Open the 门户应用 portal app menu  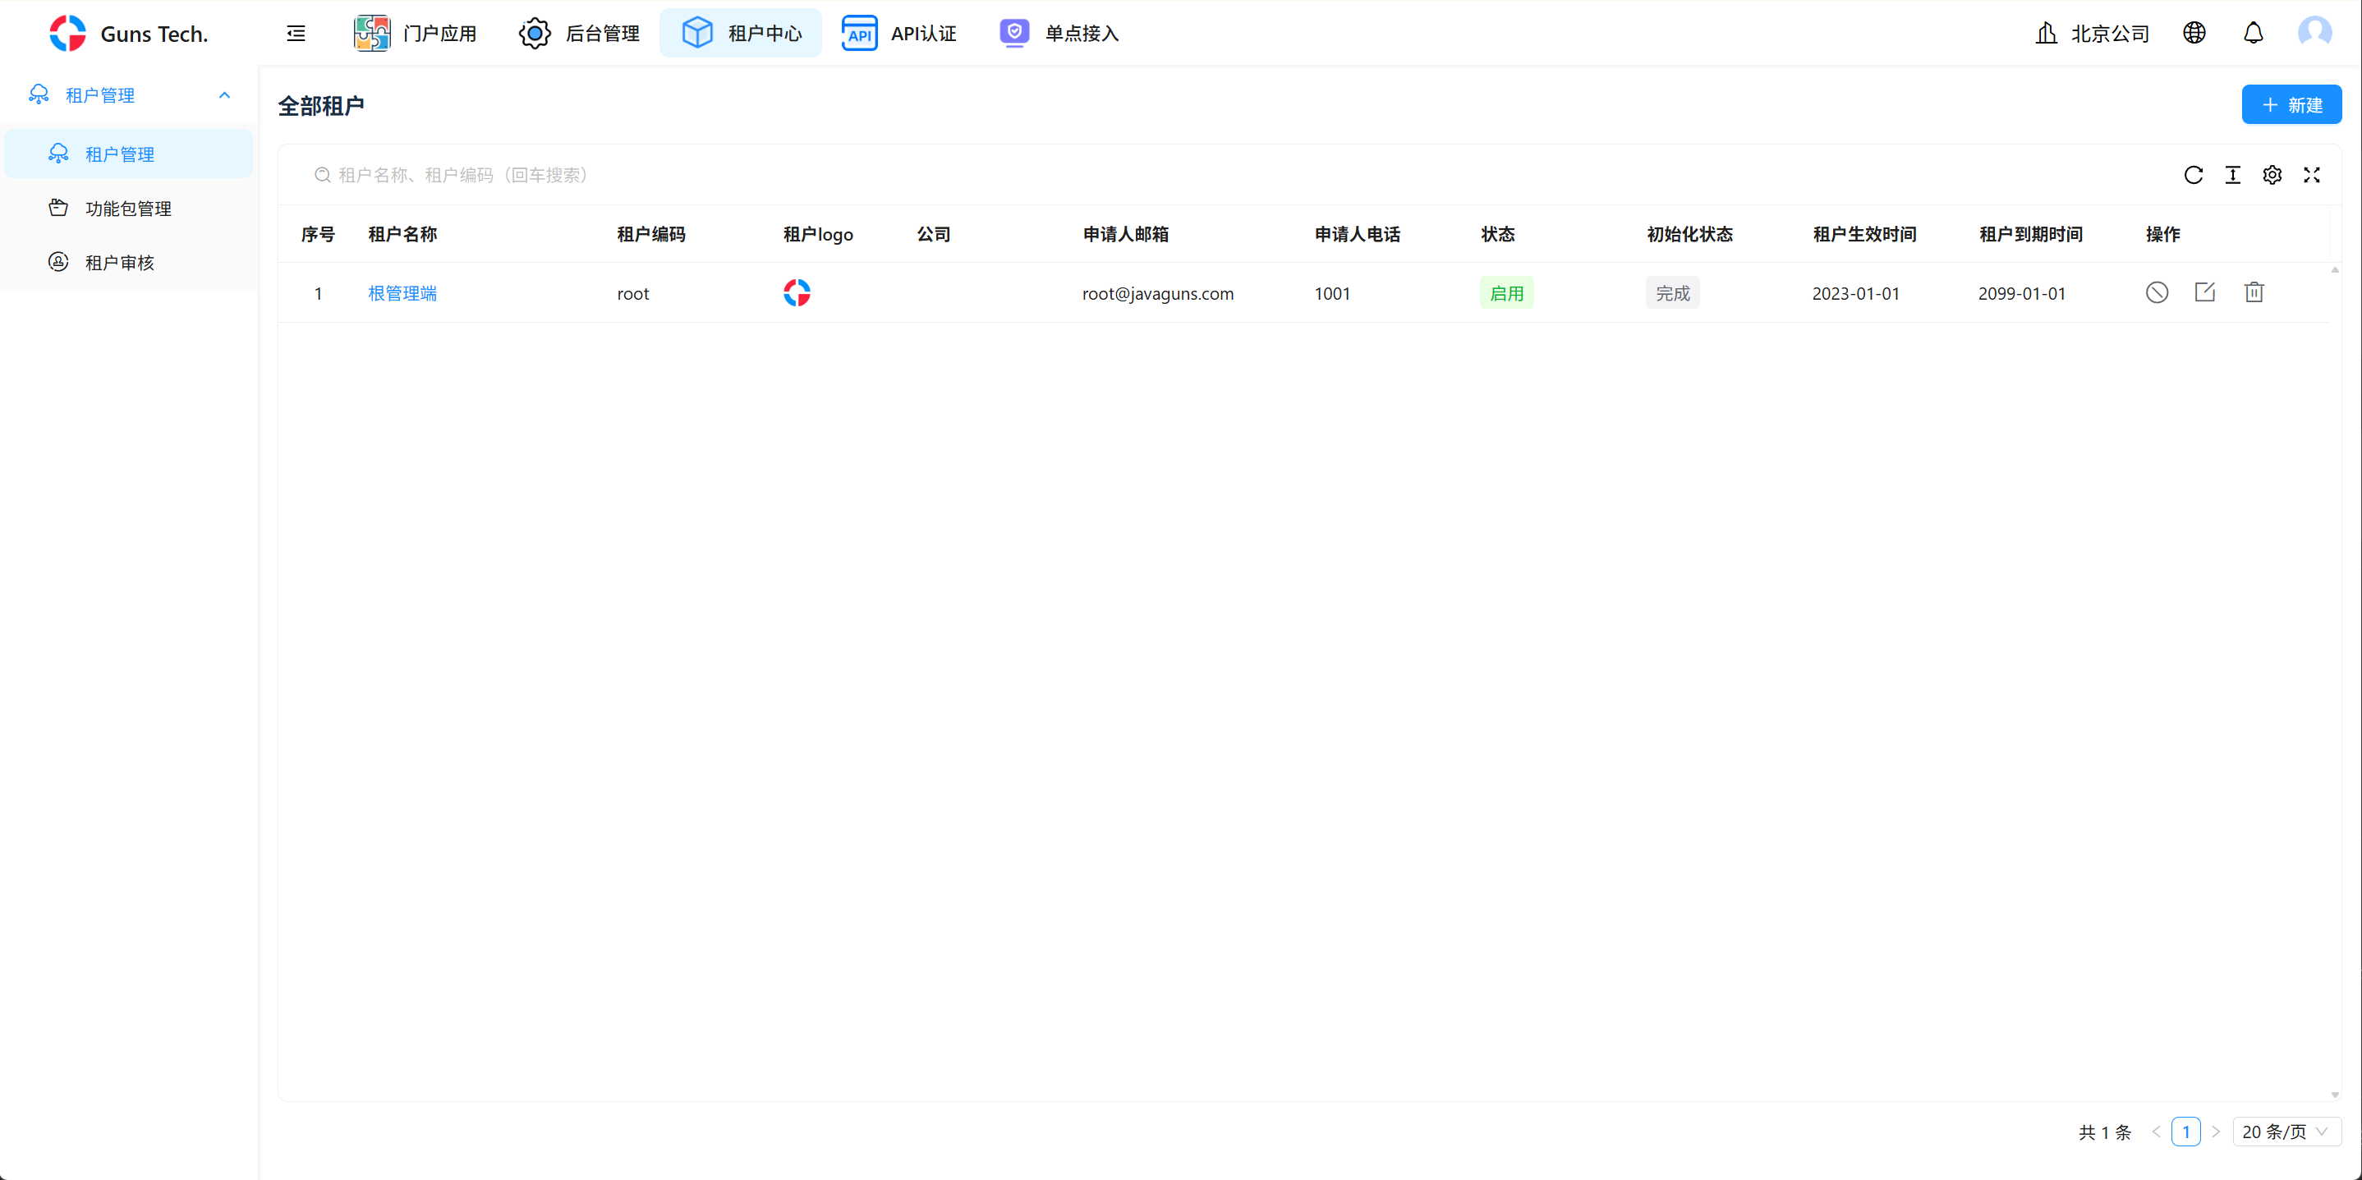coord(415,34)
